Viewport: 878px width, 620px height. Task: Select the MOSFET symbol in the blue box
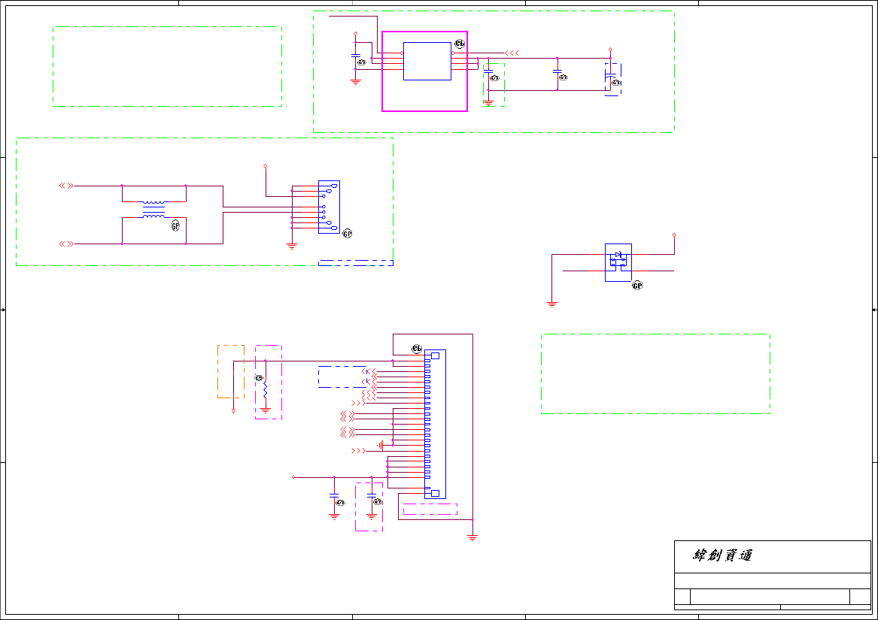(618, 262)
